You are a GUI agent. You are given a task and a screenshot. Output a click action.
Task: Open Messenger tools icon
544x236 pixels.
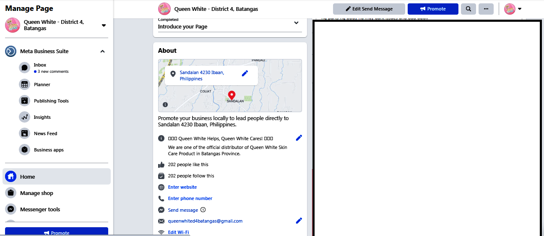tap(10, 209)
